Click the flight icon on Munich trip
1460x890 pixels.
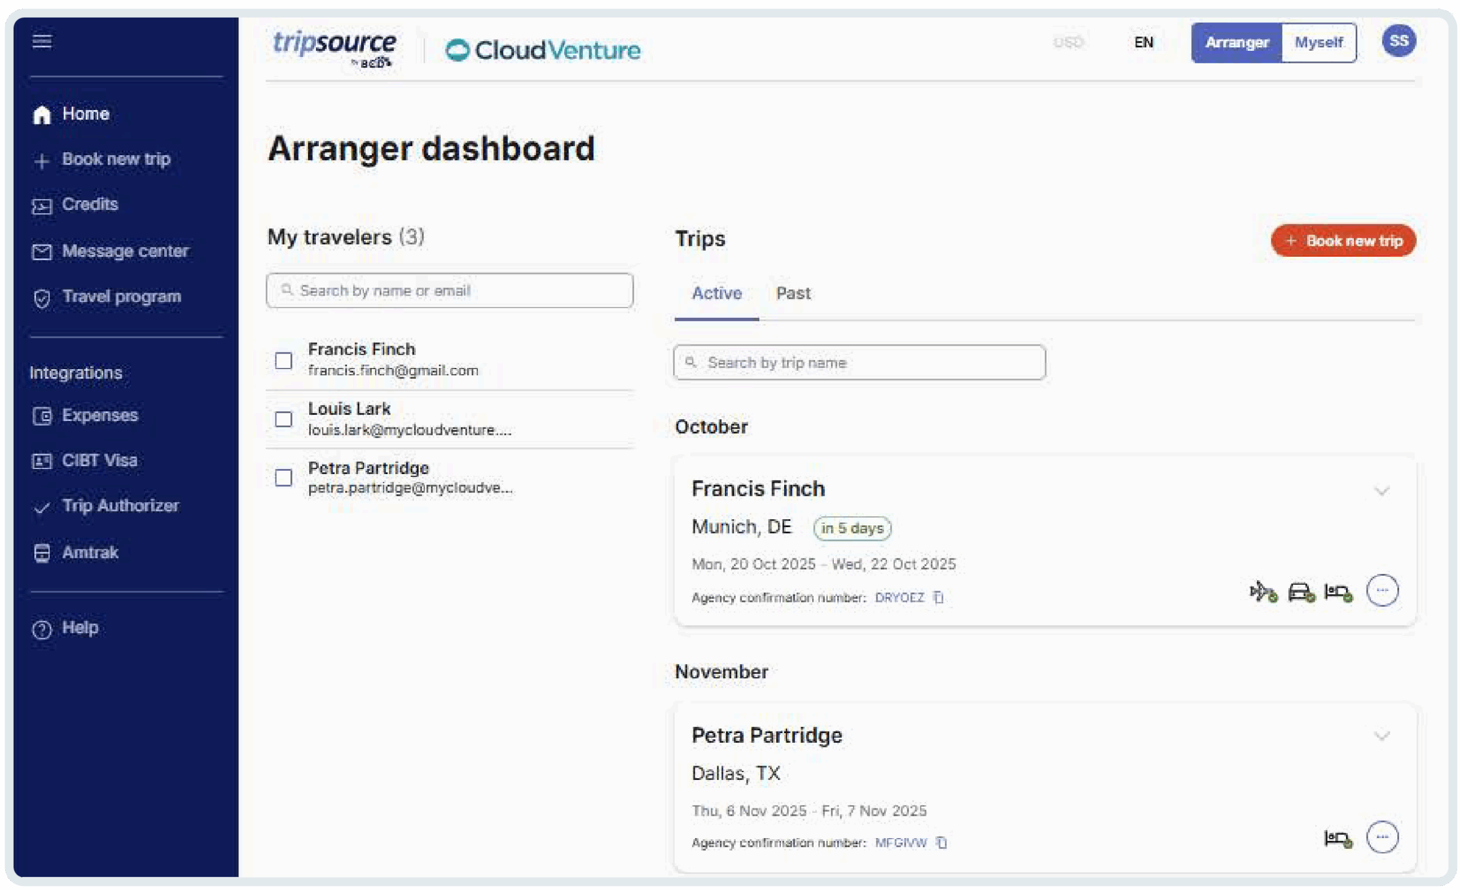(x=1263, y=592)
